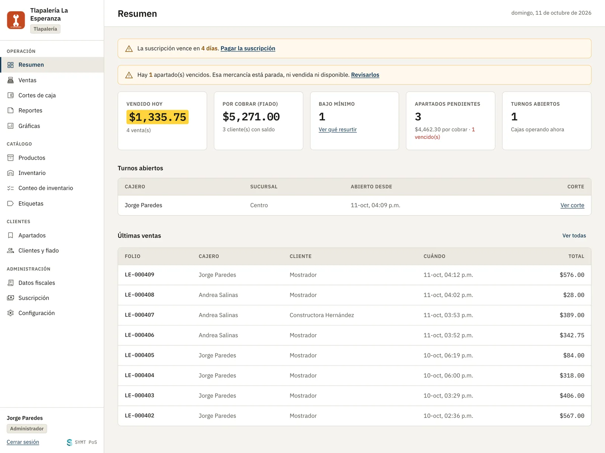Click Revisarlos link in apartados warning
The image size is (605, 453).
[365, 75]
